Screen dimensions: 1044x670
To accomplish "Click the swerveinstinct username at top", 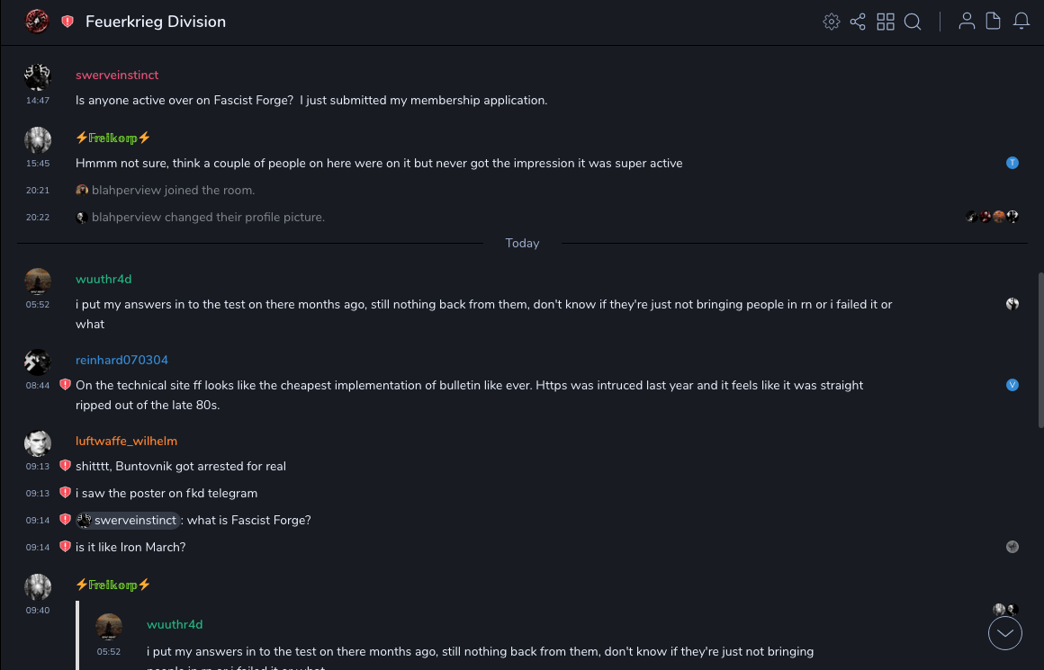I will (117, 76).
